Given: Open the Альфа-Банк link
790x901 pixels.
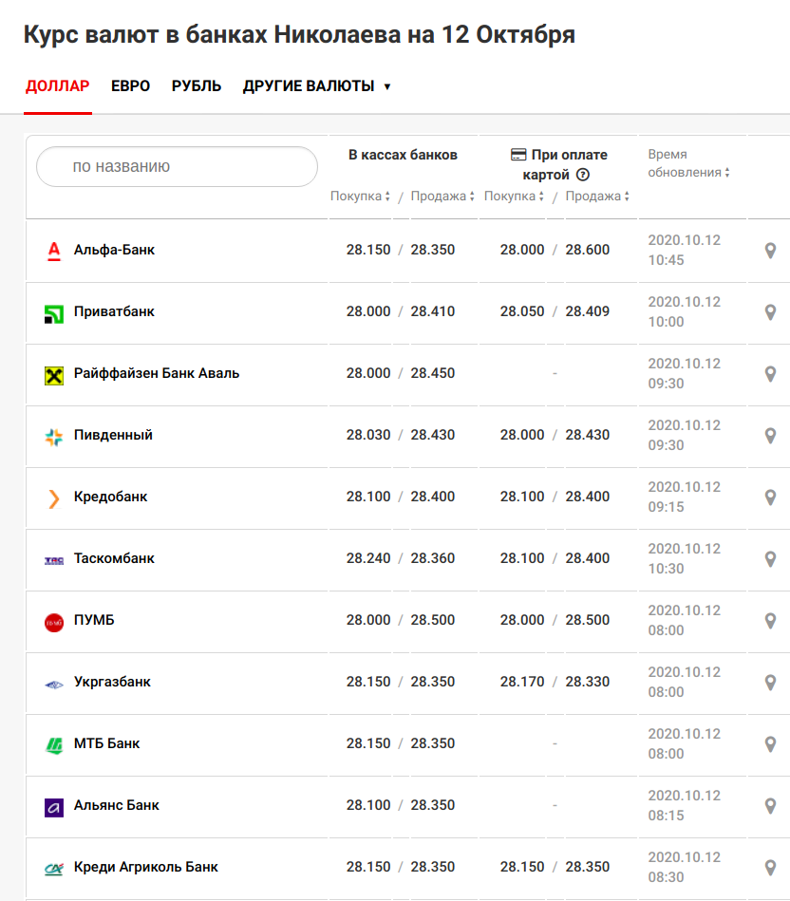Looking at the screenshot, I should coord(114,250).
